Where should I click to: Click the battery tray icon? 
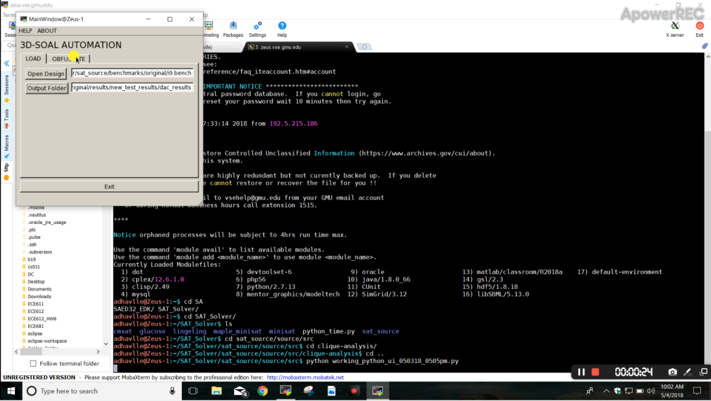pyautogui.click(x=640, y=390)
